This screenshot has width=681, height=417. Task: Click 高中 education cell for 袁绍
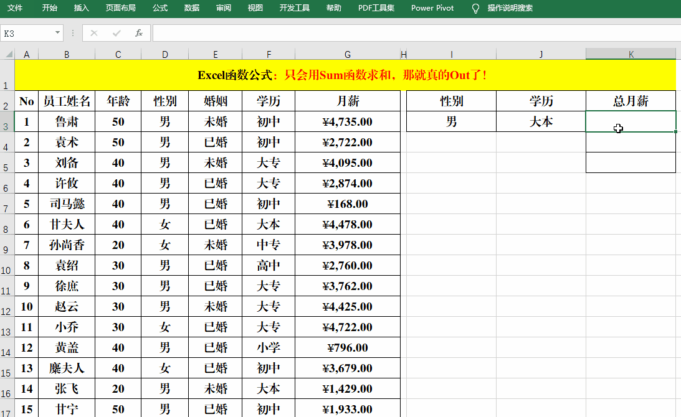click(269, 266)
